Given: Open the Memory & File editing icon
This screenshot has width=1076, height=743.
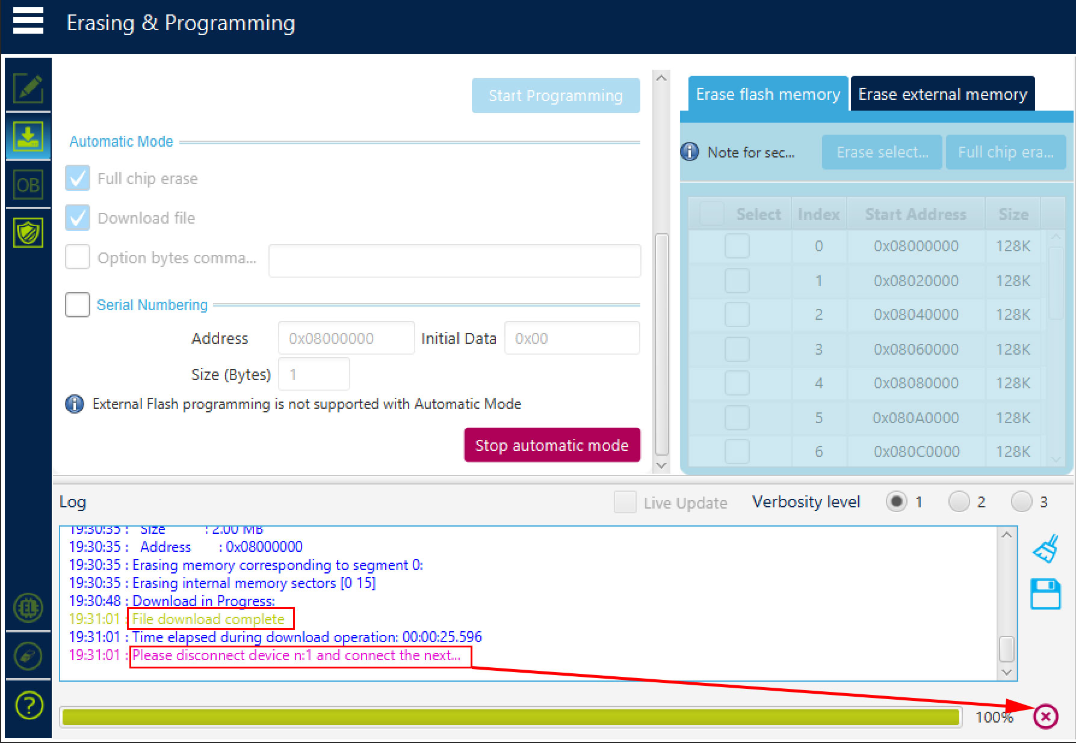Looking at the screenshot, I should pyautogui.click(x=28, y=88).
